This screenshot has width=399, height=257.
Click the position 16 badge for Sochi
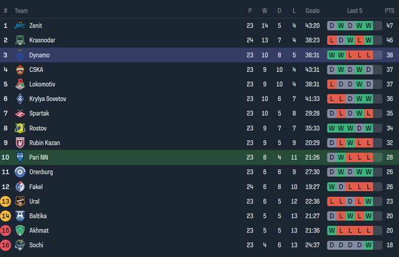click(6, 245)
